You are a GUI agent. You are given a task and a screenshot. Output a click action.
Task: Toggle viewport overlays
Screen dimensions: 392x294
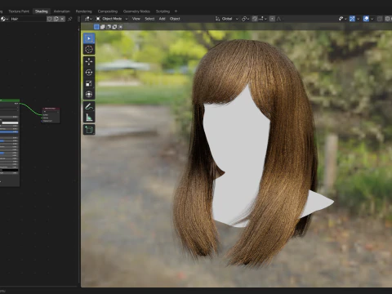click(x=366, y=19)
